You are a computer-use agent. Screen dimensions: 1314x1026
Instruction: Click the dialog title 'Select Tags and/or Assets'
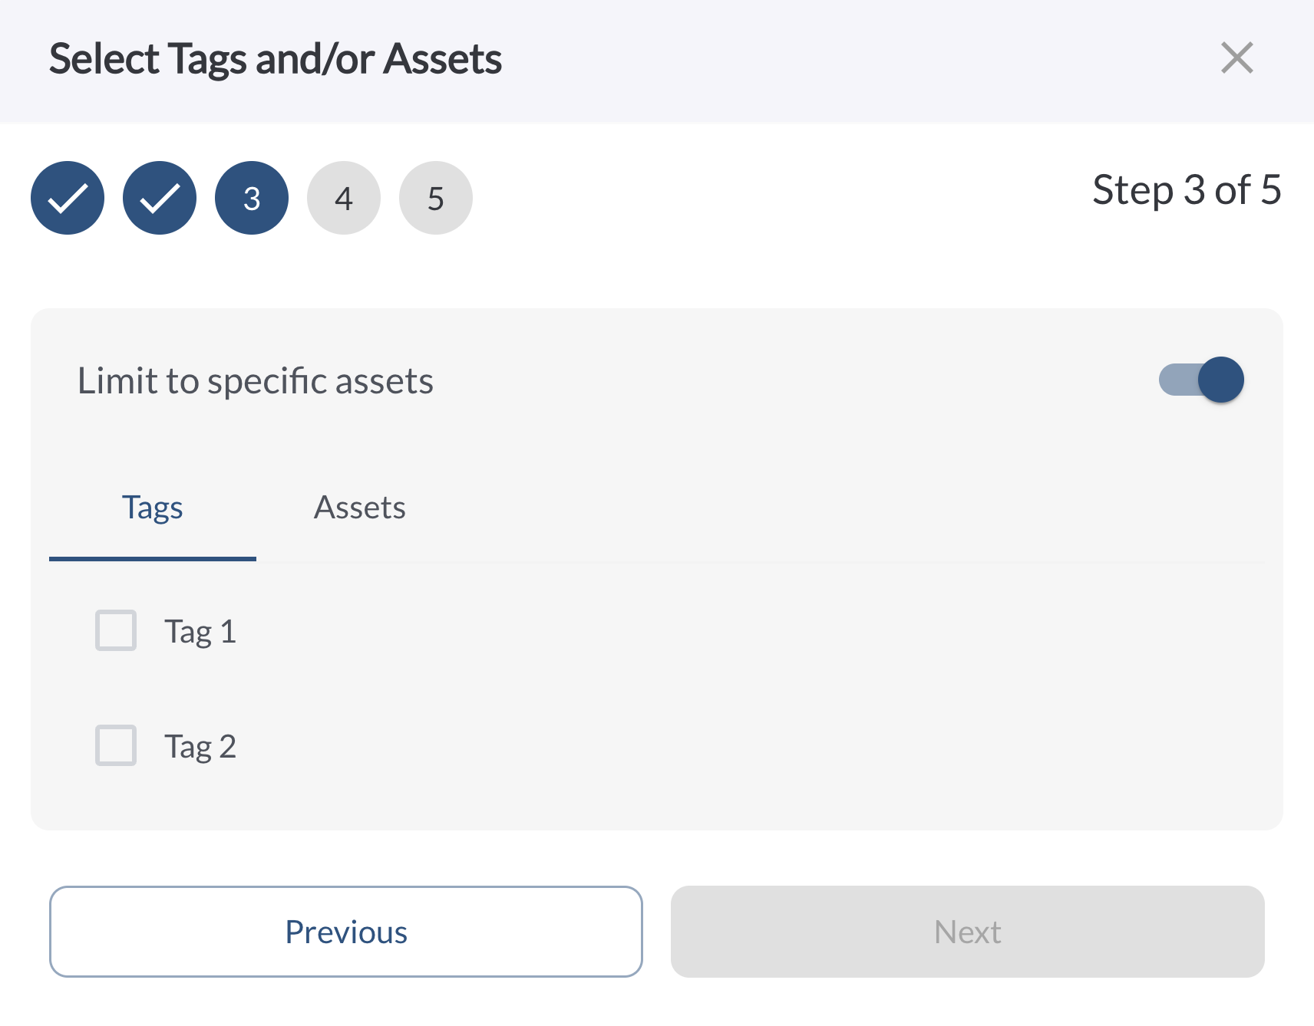coord(275,59)
